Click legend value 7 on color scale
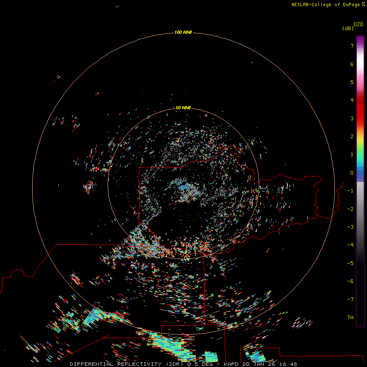Viewport: 367px width, 367px height. tap(352, 46)
